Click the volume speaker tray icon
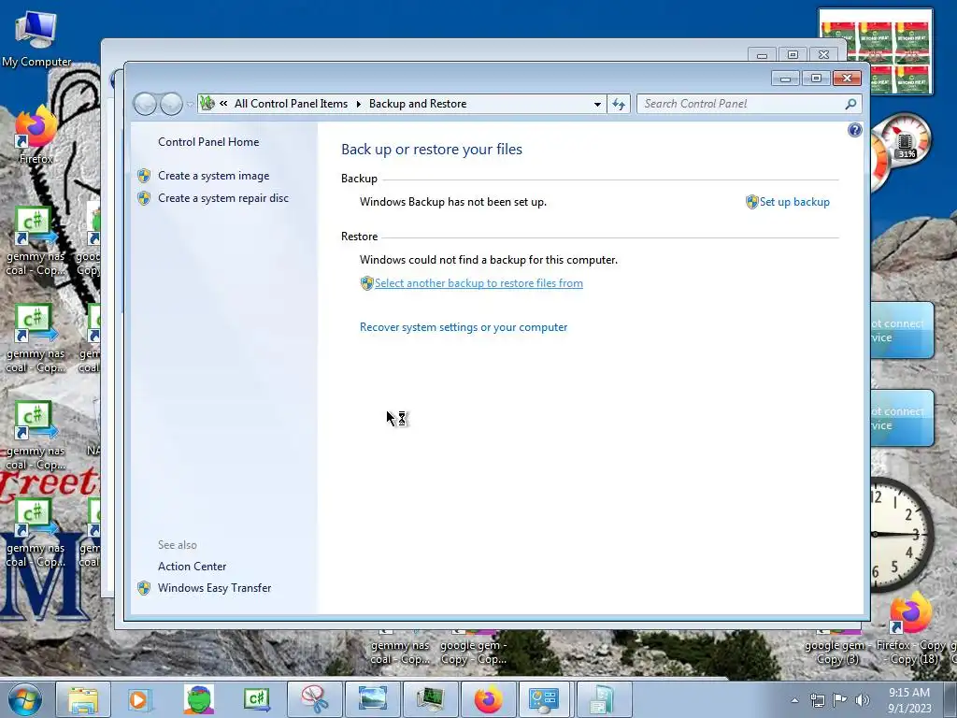The width and height of the screenshot is (957, 718). [862, 700]
